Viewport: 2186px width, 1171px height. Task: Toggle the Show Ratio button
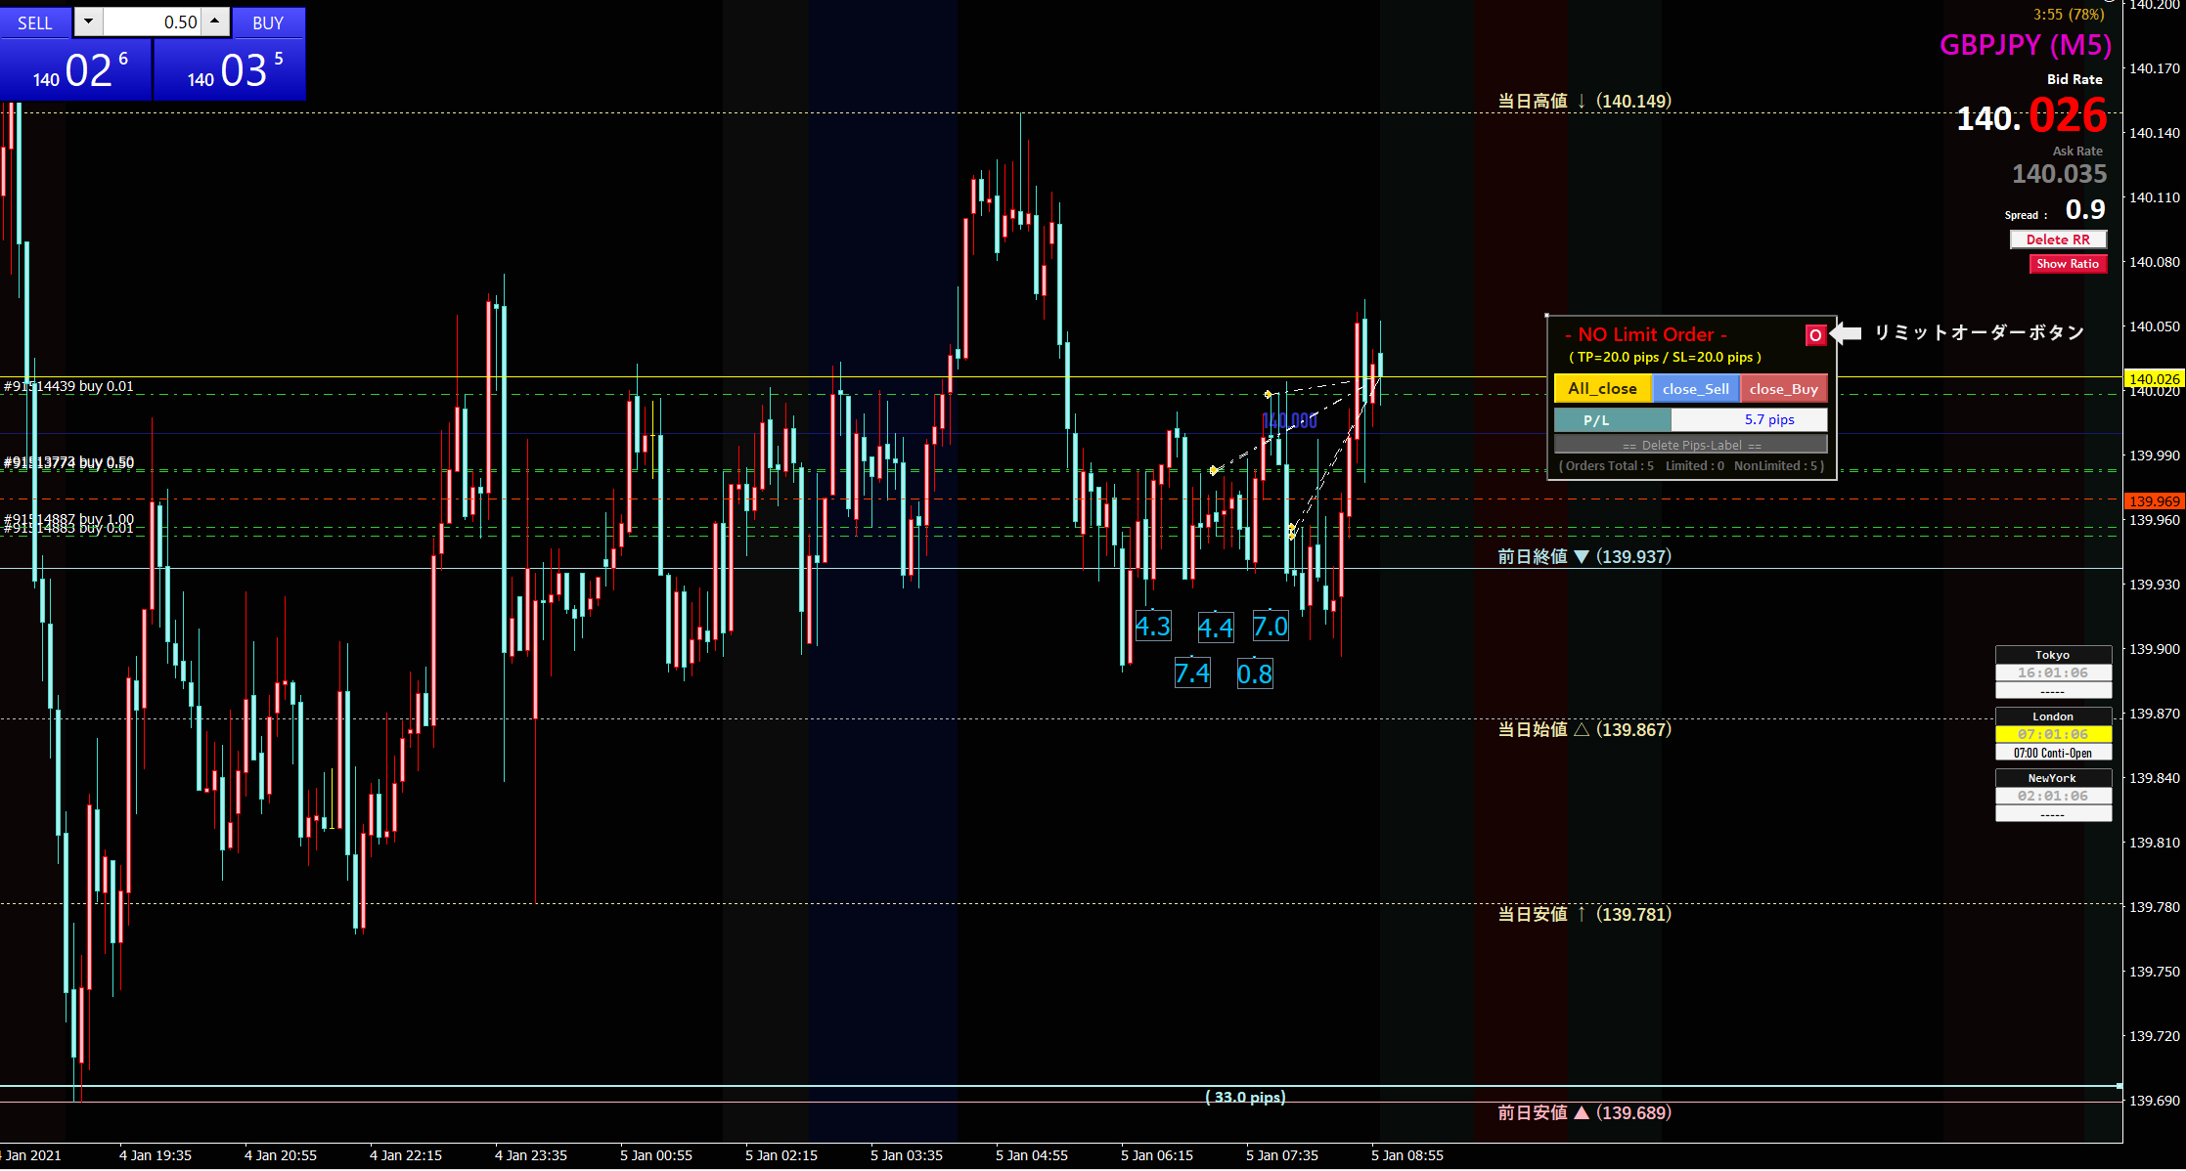click(2068, 264)
